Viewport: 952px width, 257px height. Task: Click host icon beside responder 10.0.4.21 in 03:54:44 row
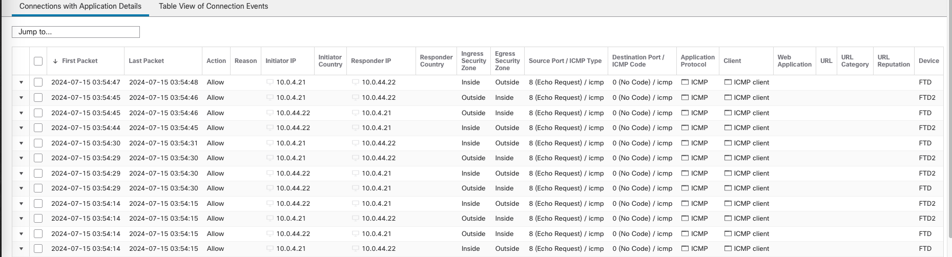[356, 127]
